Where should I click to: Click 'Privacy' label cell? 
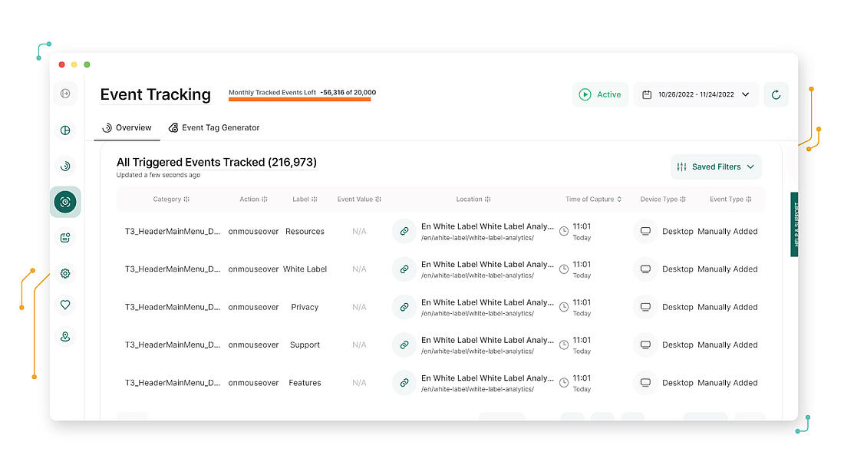[305, 307]
